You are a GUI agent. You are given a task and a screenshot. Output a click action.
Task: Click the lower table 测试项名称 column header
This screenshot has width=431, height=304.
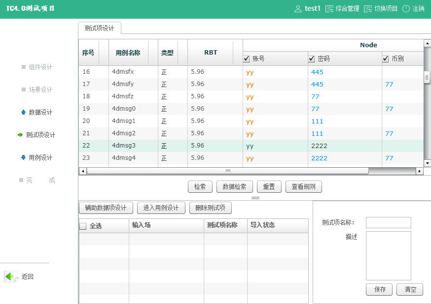tap(225, 226)
